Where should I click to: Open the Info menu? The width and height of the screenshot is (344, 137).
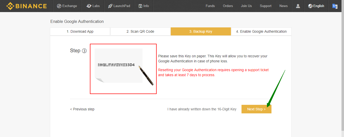[x=144, y=6]
